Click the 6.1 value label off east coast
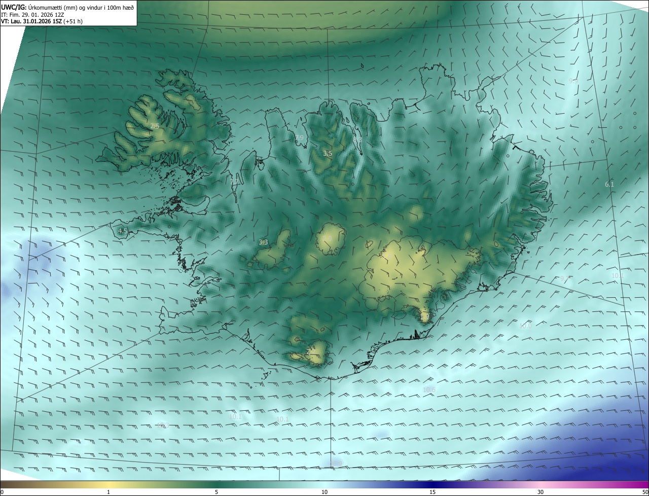The width and height of the screenshot is (649, 496). point(609,185)
